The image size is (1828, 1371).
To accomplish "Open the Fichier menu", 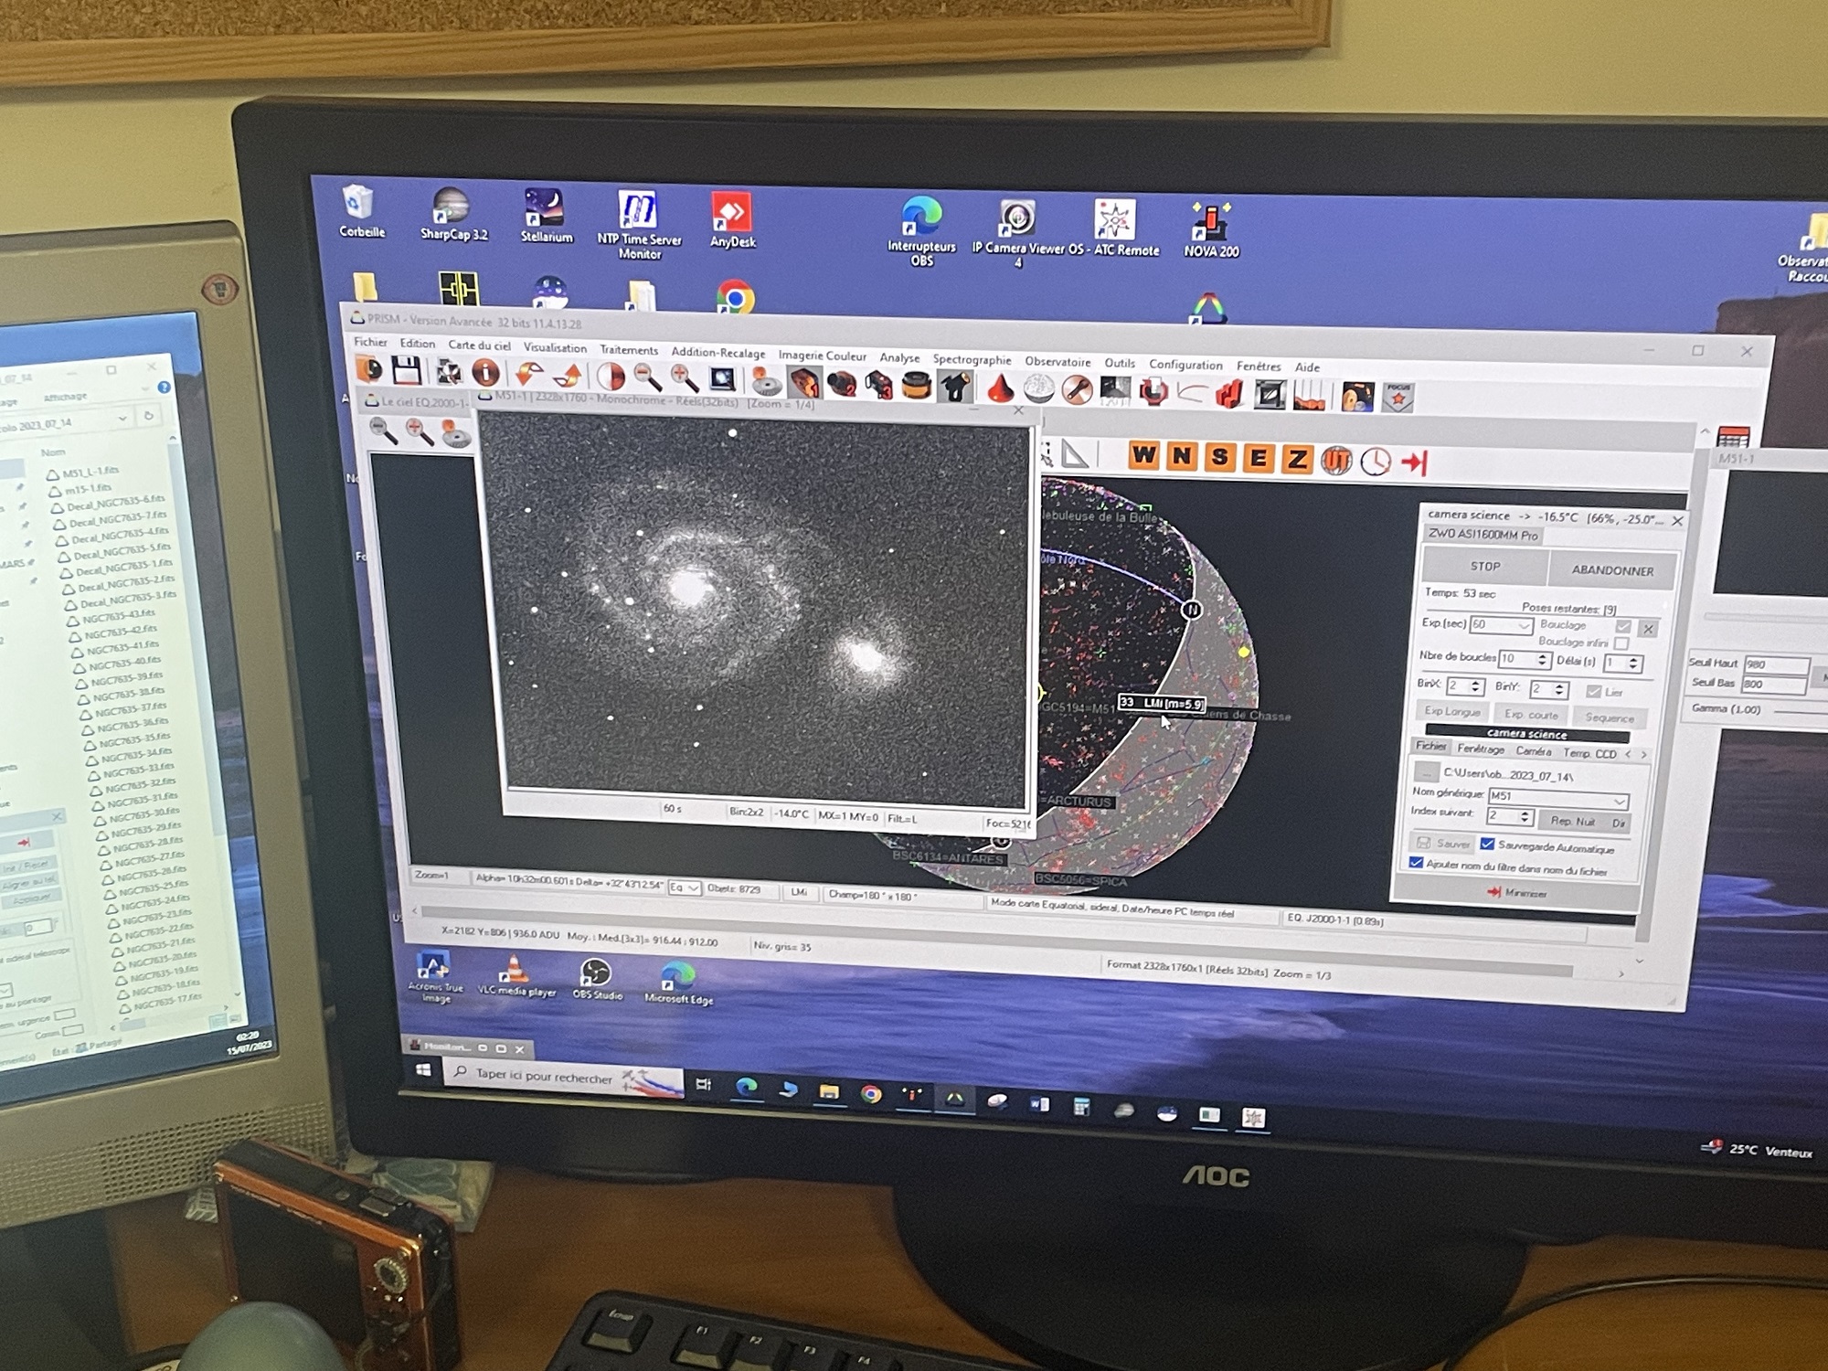I will (370, 342).
